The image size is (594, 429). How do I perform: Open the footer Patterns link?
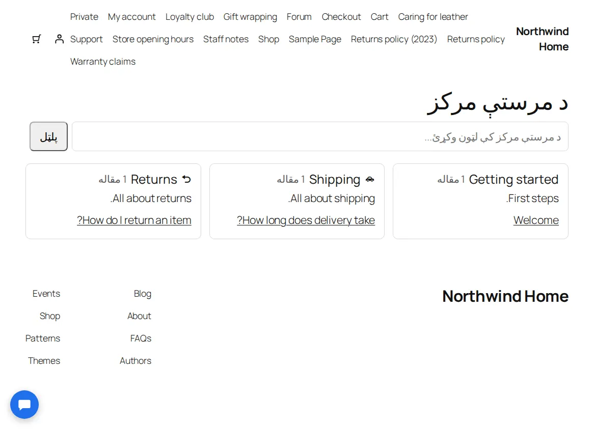point(43,338)
